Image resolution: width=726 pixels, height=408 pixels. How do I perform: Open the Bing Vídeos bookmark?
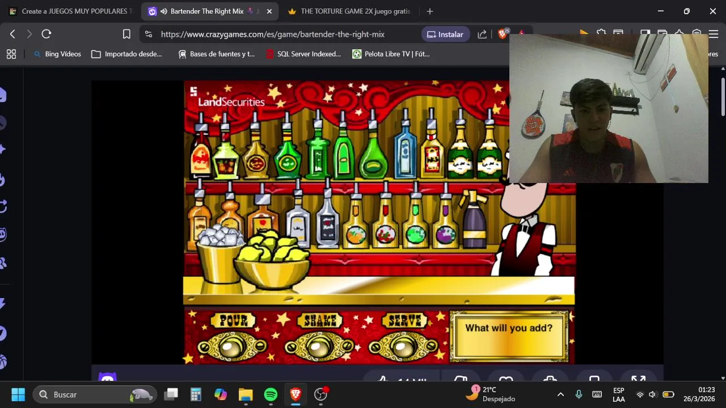57,54
